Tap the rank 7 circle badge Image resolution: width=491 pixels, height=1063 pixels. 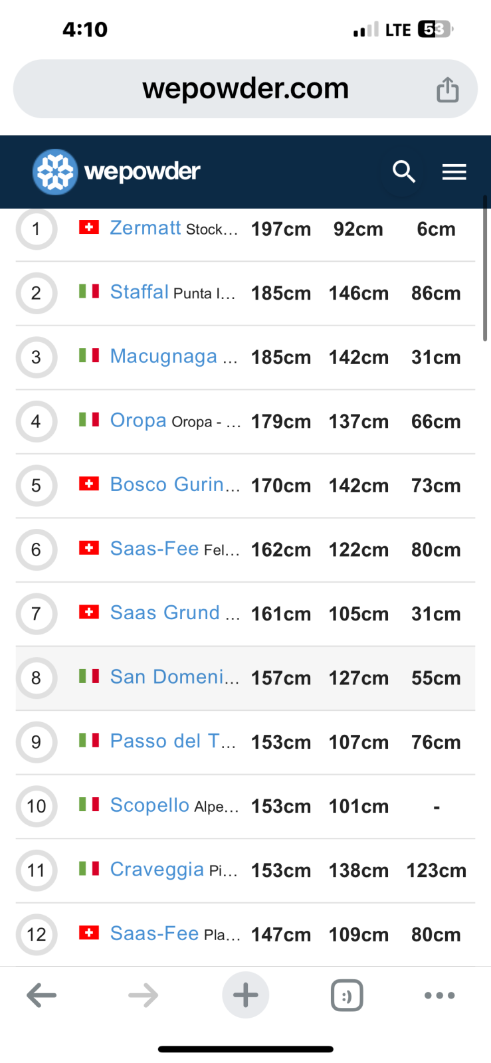[x=36, y=613]
